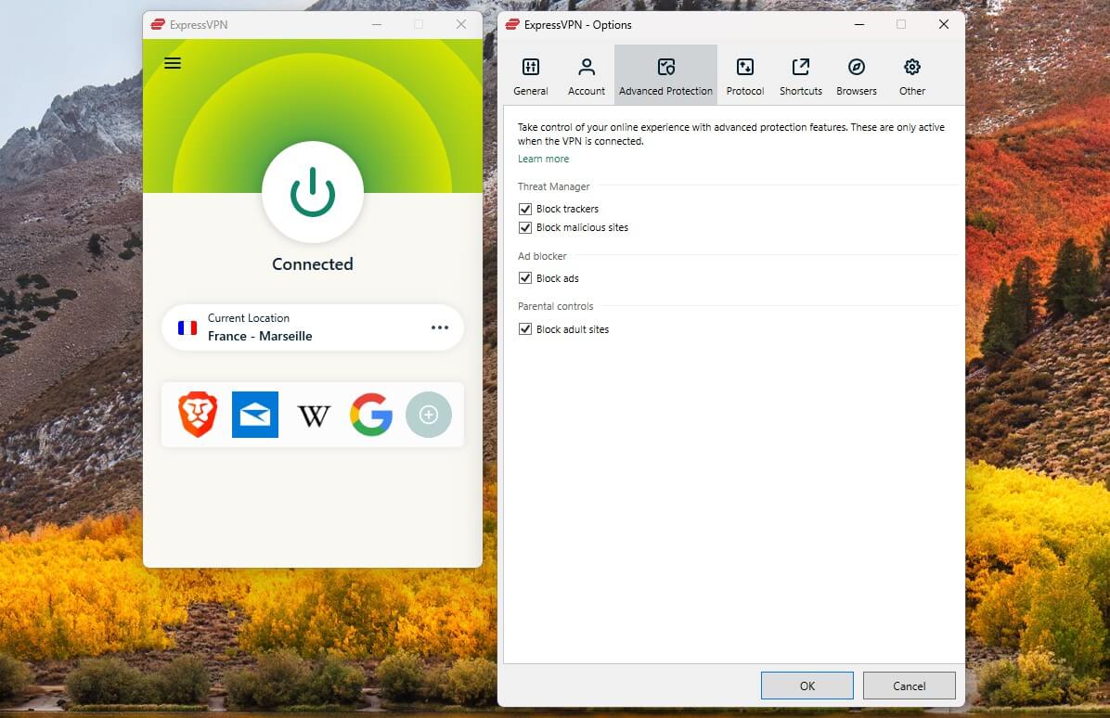The height and width of the screenshot is (718, 1110).
Task: Minimize the ExpressVPN Options window
Action: pyautogui.click(x=858, y=24)
